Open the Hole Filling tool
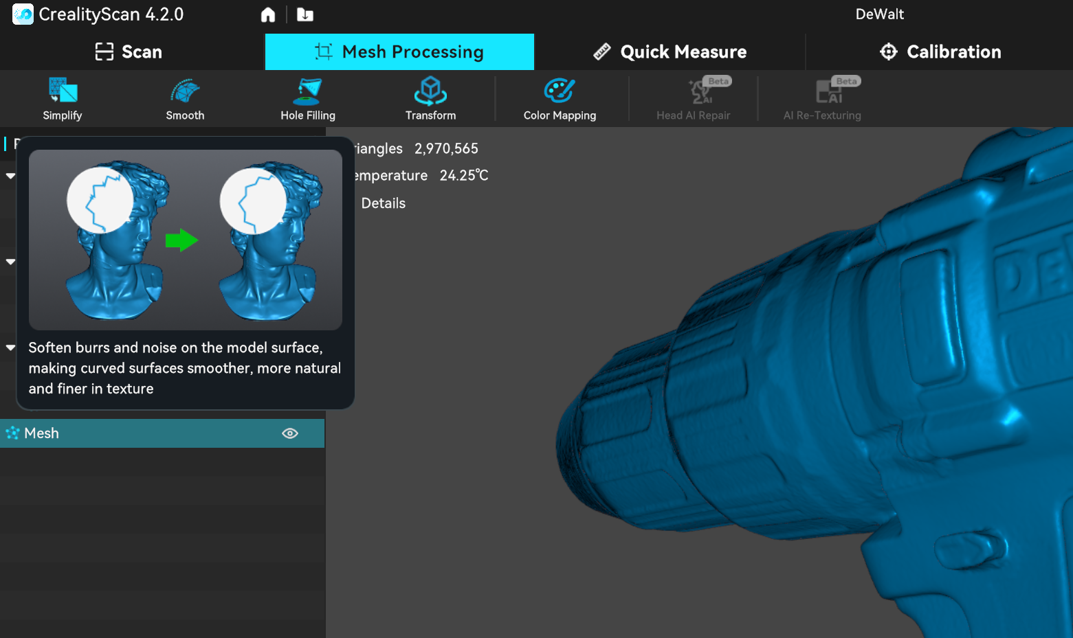Viewport: 1073px width, 638px height. click(x=307, y=98)
